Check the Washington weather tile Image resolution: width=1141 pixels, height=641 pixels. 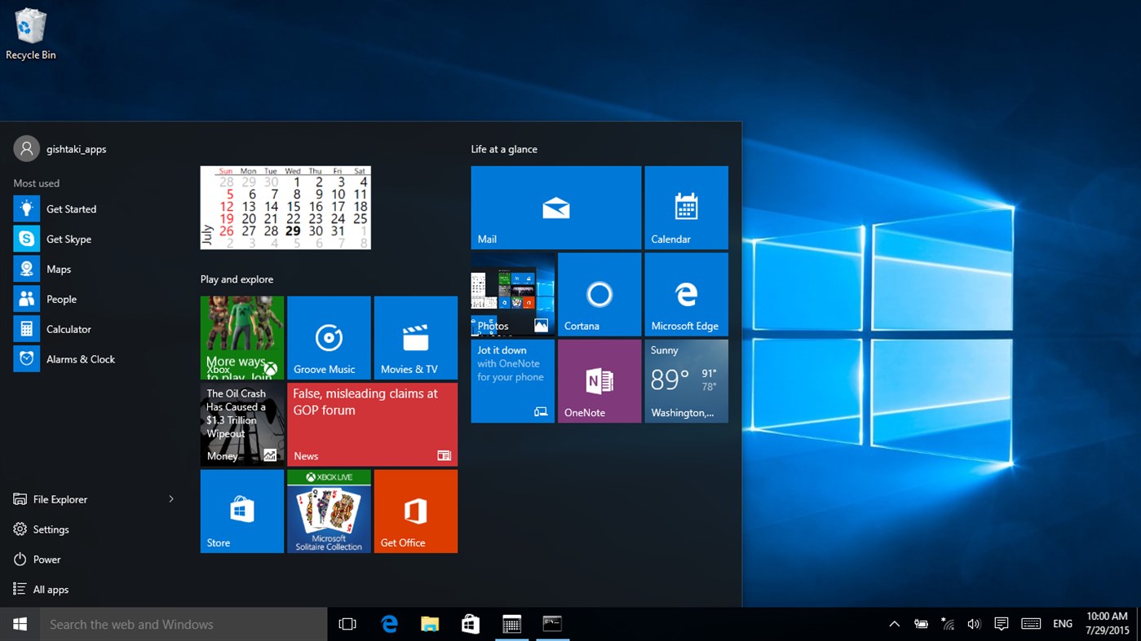point(686,380)
